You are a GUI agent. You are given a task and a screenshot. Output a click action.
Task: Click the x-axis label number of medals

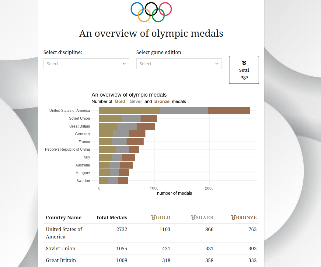[174, 193]
